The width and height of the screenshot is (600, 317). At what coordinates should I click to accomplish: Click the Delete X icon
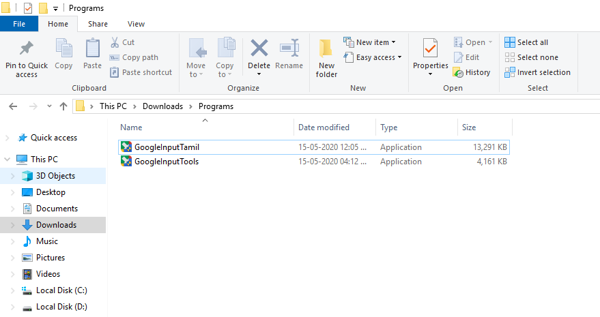pyautogui.click(x=259, y=48)
